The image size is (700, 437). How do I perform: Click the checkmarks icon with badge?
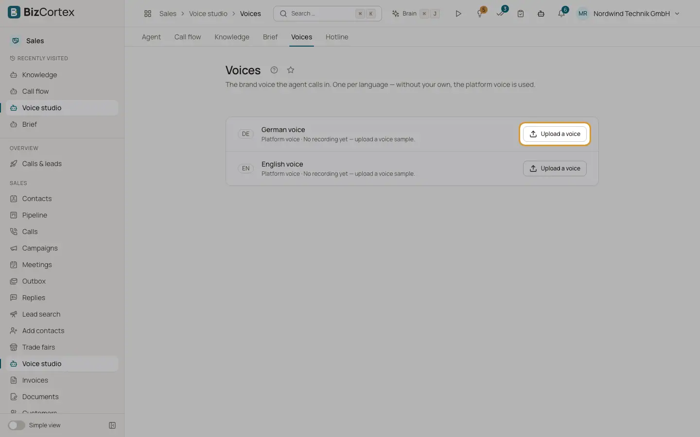(x=500, y=14)
